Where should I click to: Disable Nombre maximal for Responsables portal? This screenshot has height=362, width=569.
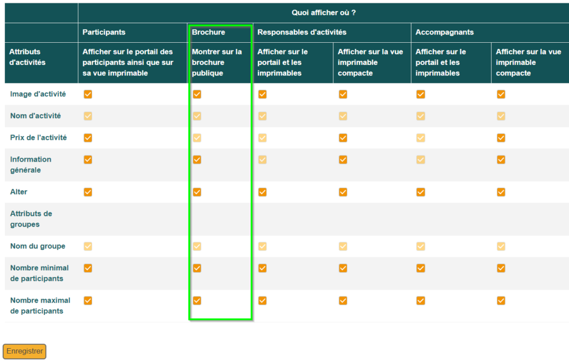pyautogui.click(x=262, y=301)
